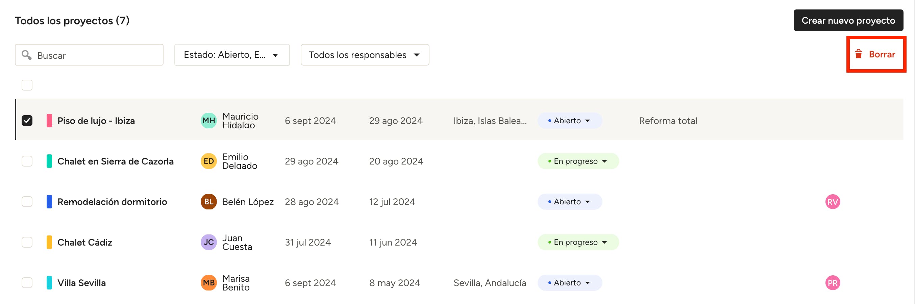
Task: Expand the En progreso status for Chalet Cádiz
Action: 577,242
